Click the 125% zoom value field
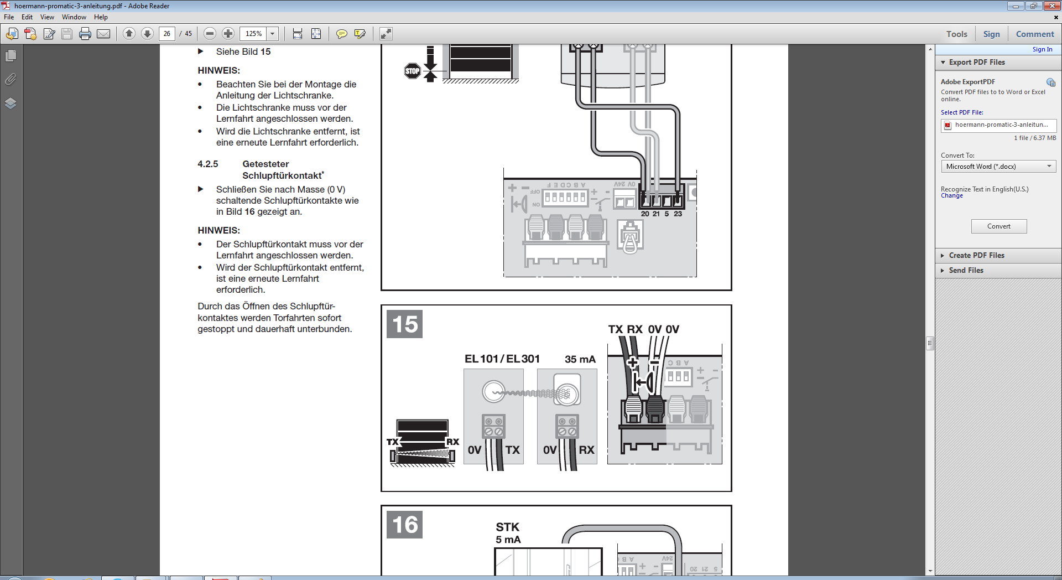The image size is (1062, 580). click(x=253, y=34)
